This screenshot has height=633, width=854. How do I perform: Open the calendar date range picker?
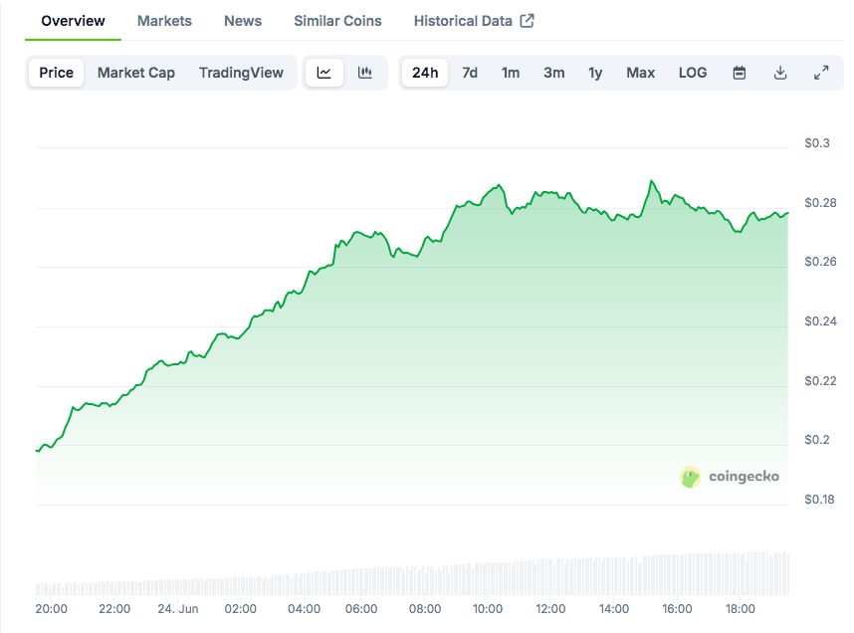coord(740,73)
